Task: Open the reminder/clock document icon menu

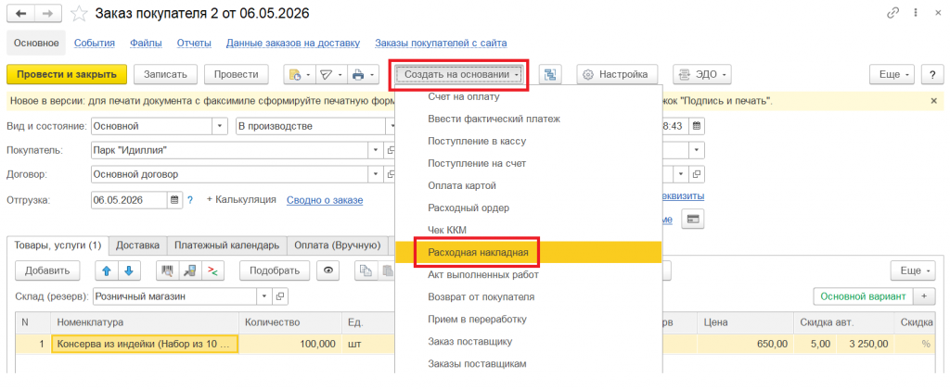Action: [300, 74]
